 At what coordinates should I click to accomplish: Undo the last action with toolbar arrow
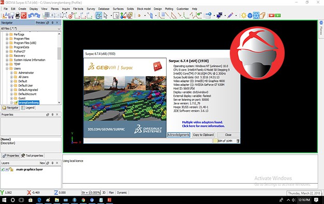tap(31, 16)
